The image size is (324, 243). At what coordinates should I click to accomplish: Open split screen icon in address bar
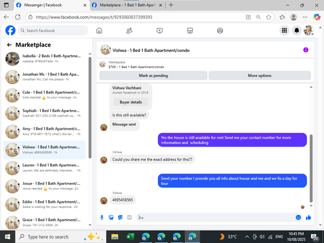248,17
